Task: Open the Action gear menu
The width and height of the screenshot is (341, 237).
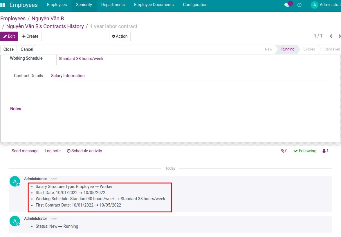Action: 120,36
